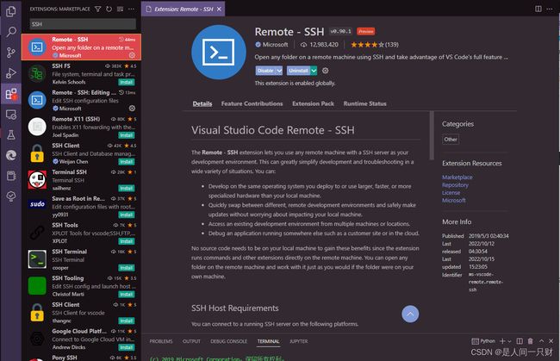Open the Uninstall dropdown arrow
Viewport: 560px width, 361px height.
point(314,71)
